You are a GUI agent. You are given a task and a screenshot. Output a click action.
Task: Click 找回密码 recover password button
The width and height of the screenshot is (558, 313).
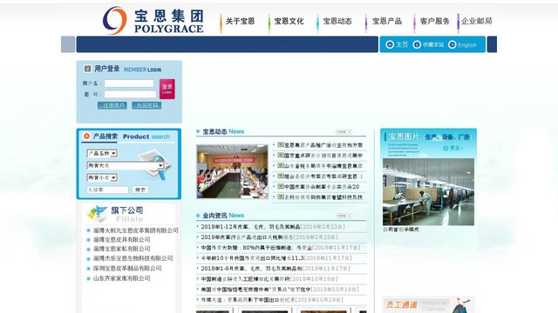pos(146,105)
